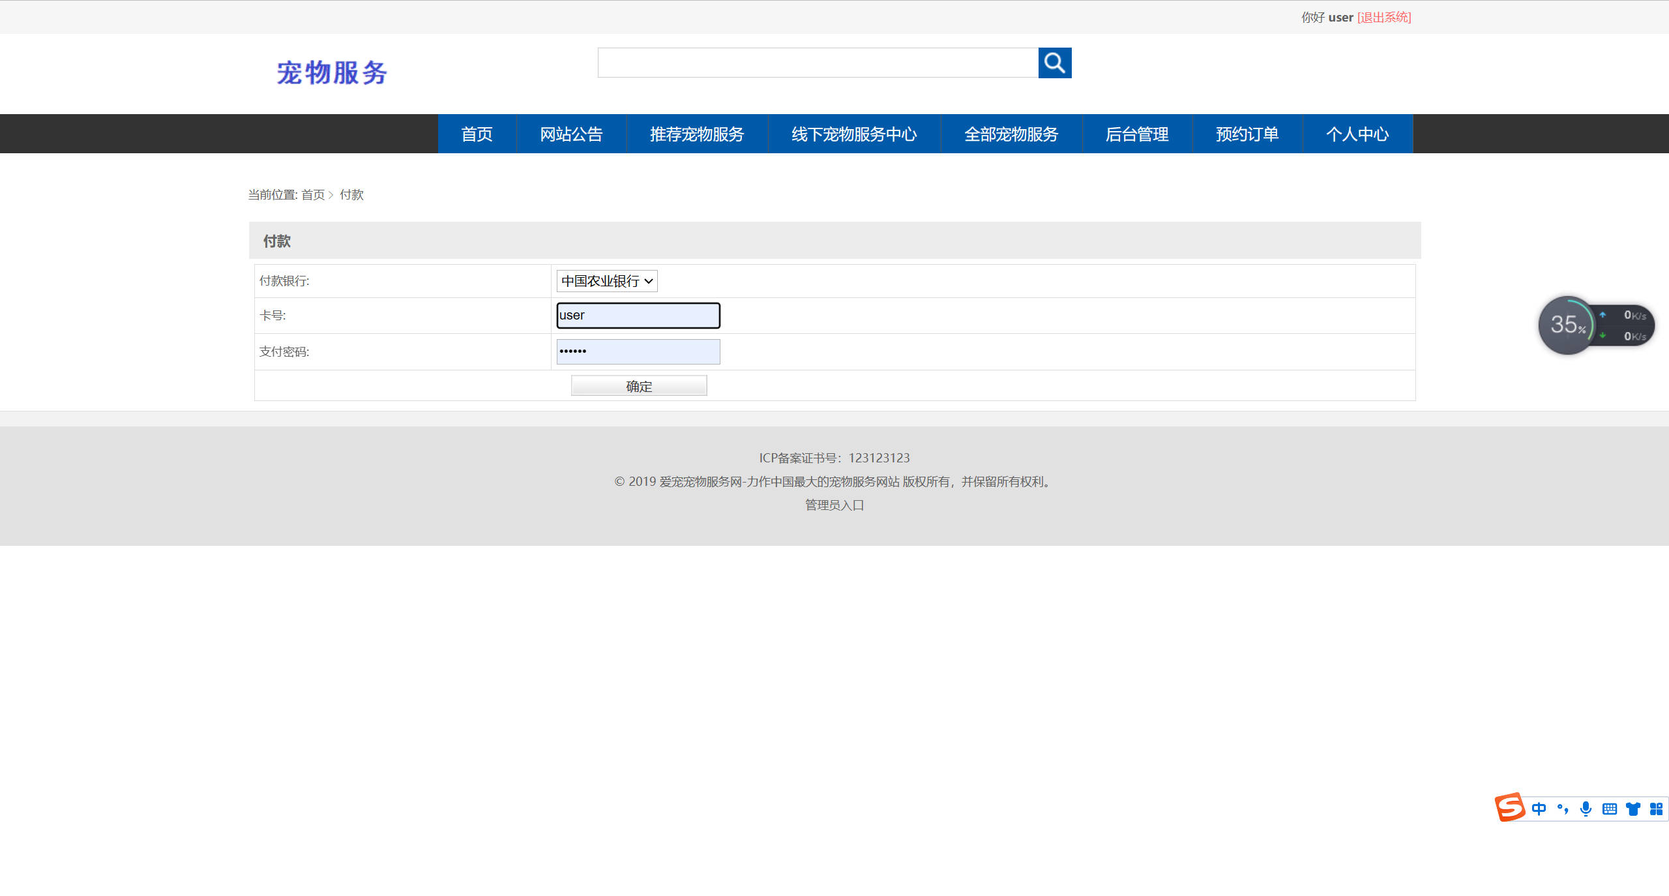Focus the 支付密码 password field
Viewport: 1669px width, 896px height.
point(638,351)
